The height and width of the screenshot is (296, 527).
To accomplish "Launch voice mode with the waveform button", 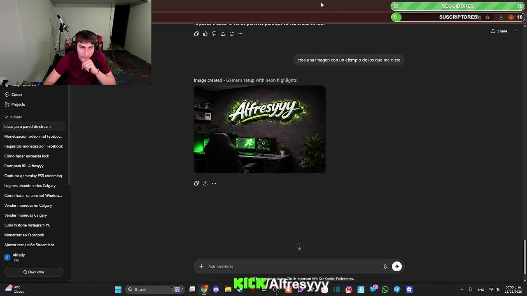I will 397,266.
